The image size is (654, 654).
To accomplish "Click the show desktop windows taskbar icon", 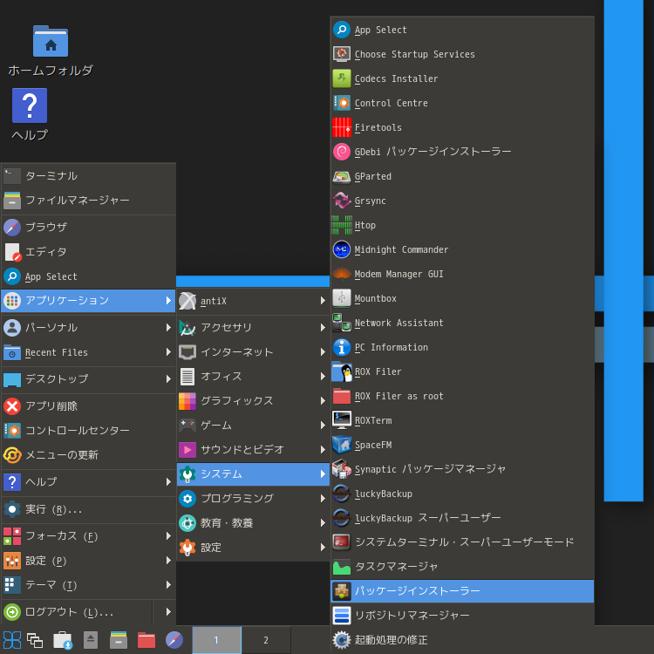I will click(x=35, y=640).
